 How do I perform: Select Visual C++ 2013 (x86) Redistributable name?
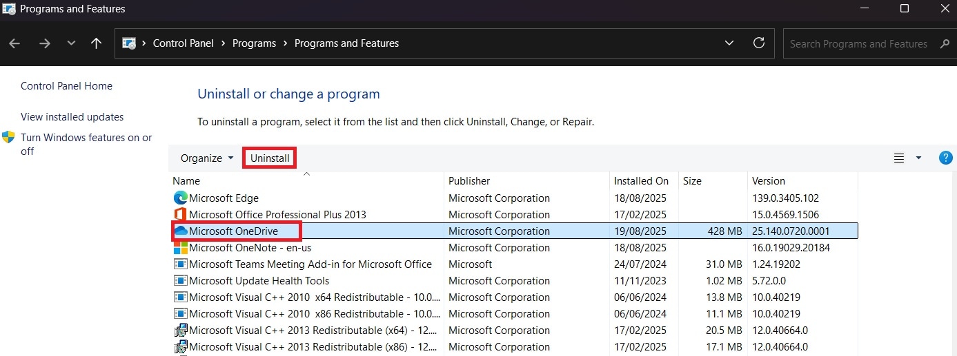(315, 347)
